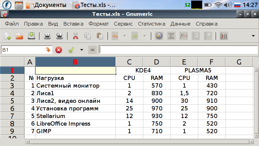This screenshot has width=259, height=146.
Task: Cancel cell edit with red X
Action: click(x=59, y=50)
